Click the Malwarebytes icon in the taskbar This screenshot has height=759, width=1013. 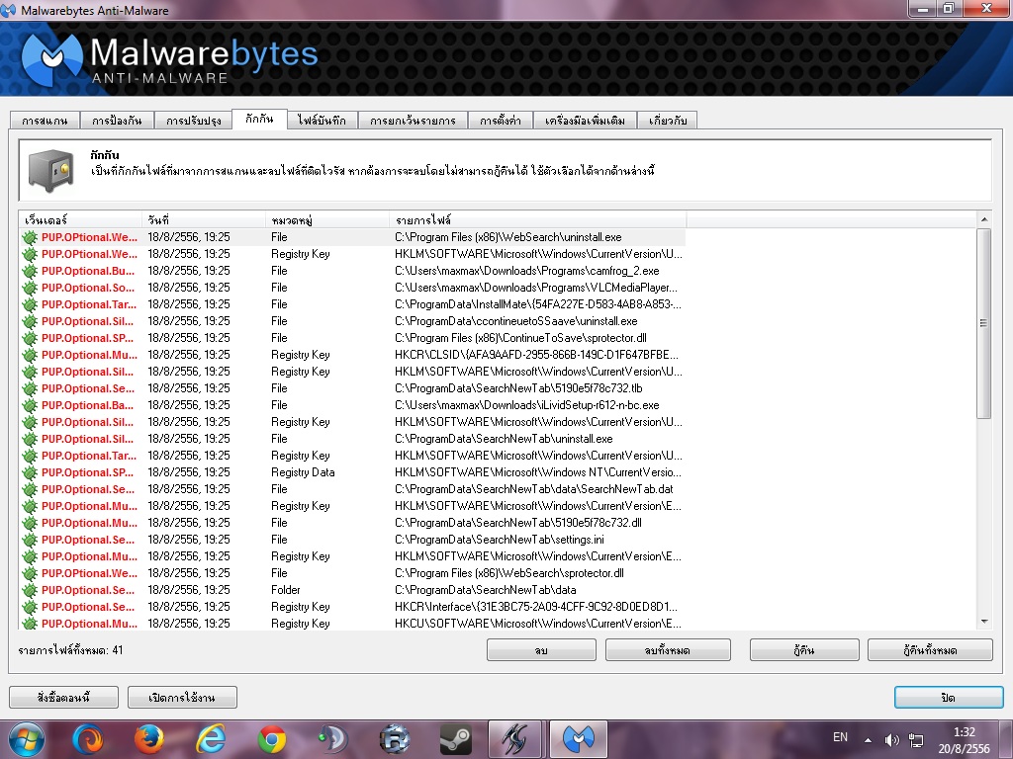(x=579, y=739)
